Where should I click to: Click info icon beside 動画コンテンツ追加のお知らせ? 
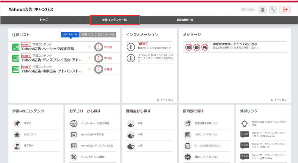coord(131,47)
